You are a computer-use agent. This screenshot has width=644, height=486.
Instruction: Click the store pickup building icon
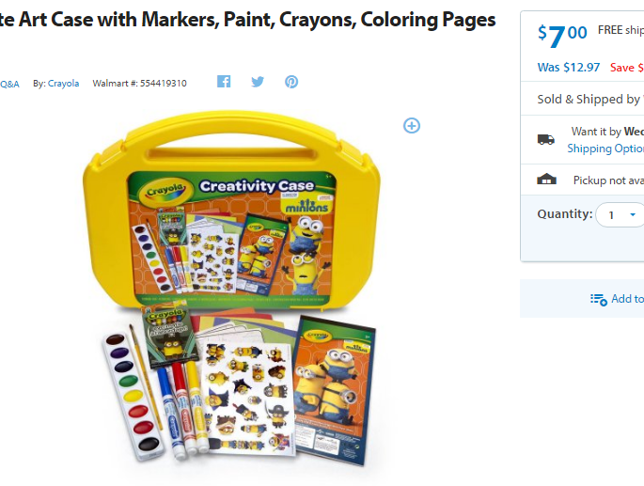tap(546, 180)
